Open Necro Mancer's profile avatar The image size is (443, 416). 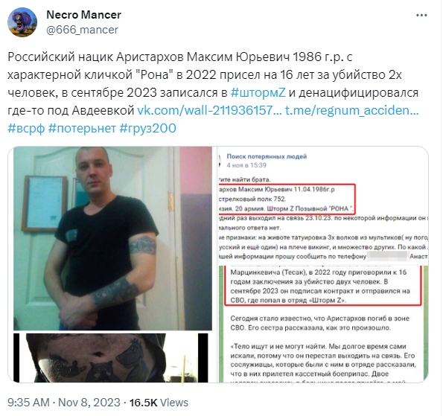[x=22, y=22]
